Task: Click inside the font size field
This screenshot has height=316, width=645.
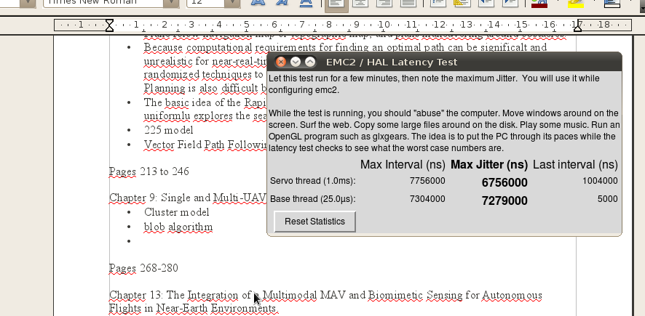Action: (206, 2)
